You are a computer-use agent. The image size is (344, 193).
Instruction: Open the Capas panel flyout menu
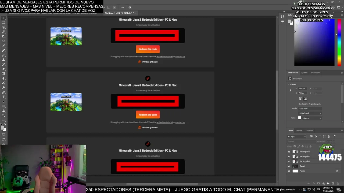point(342,130)
